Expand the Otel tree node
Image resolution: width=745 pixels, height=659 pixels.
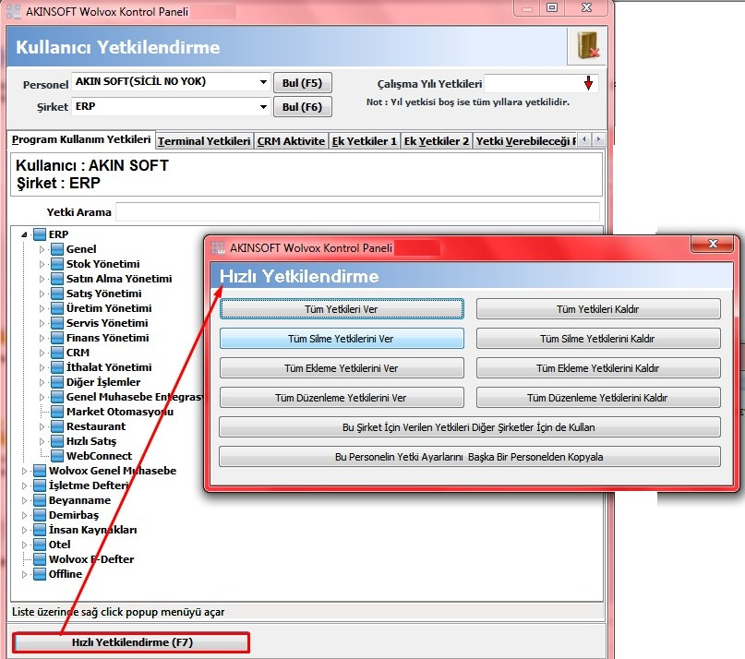click(x=24, y=544)
